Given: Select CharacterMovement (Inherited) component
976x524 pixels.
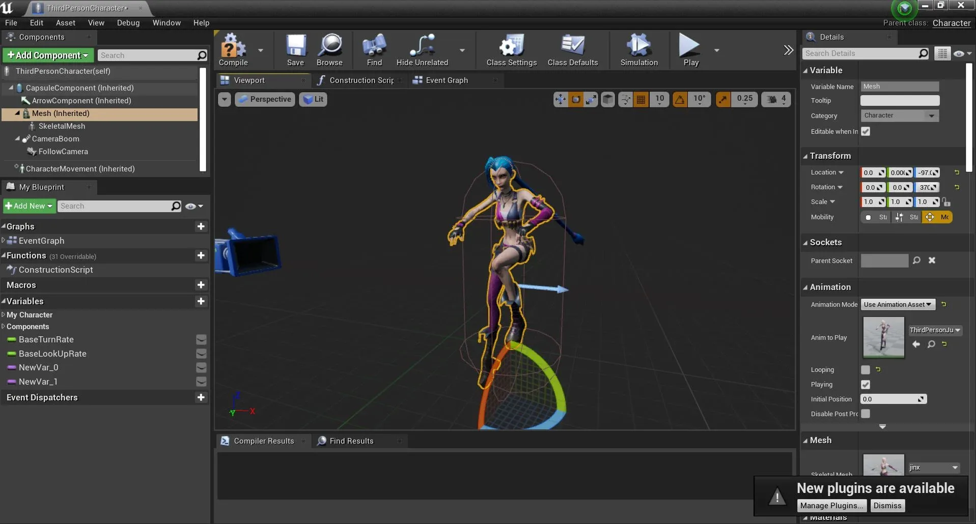Looking at the screenshot, I should [x=80, y=169].
